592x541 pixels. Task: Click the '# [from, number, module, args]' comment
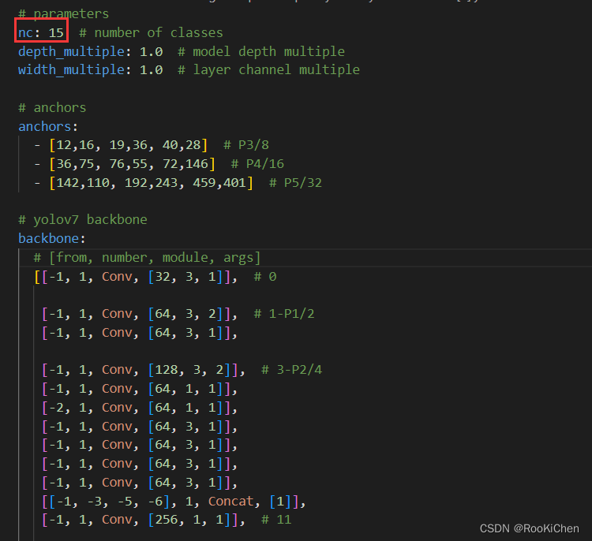(x=148, y=258)
